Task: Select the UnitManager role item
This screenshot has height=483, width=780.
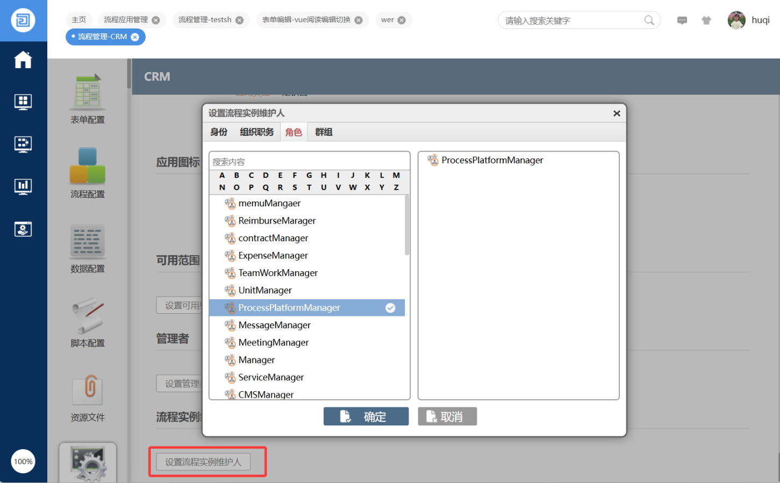Action: click(265, 291)
